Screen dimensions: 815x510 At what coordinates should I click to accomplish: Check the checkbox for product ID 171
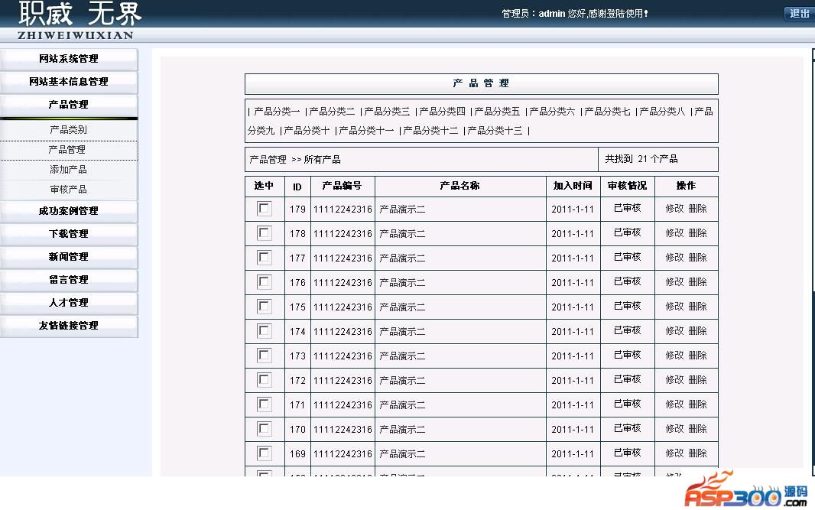[264, 404]
